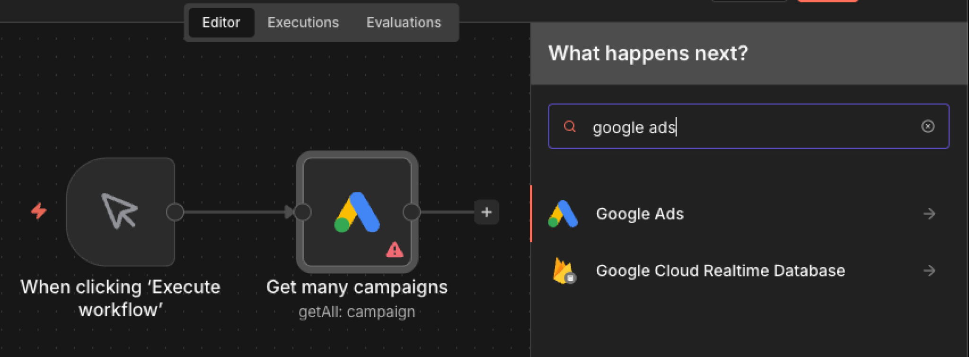
Task: Click the Google Ads node icon on canvas
Action: click(x=357, y=212)
